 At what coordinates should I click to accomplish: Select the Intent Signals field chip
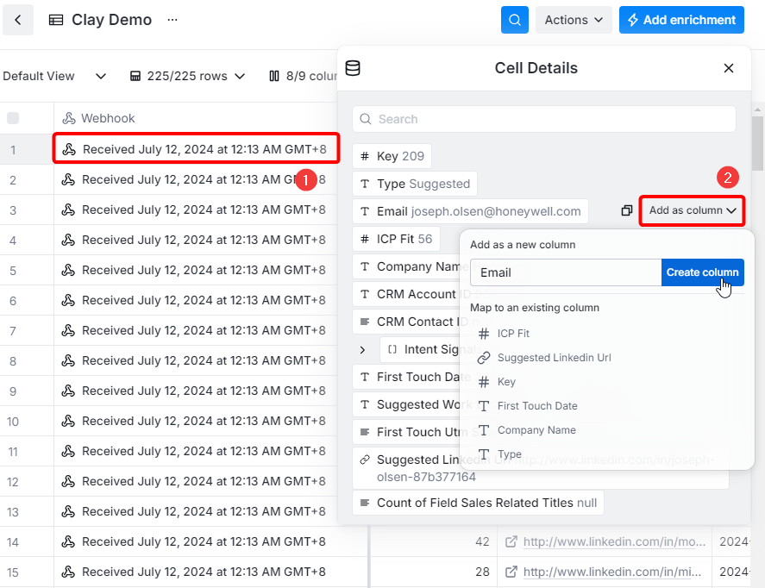tap(421, 349)
